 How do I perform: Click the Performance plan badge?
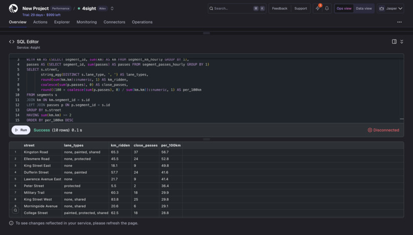[60, 8]
